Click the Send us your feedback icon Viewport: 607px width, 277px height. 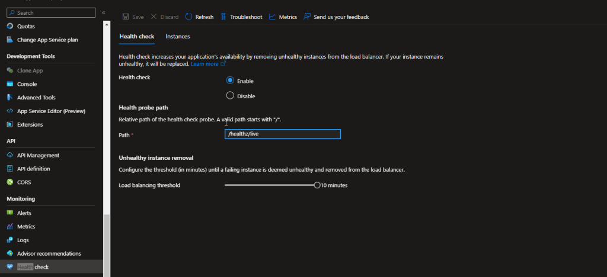tap(307, 17)
